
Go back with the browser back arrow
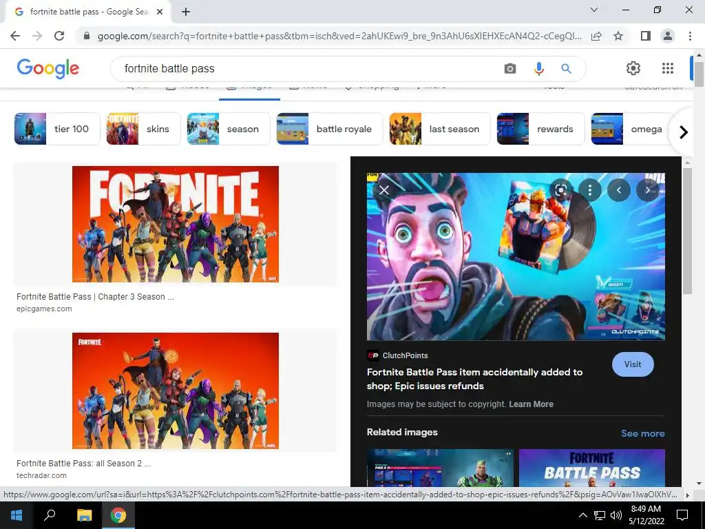pyautogui.click(x=15, y=36)
